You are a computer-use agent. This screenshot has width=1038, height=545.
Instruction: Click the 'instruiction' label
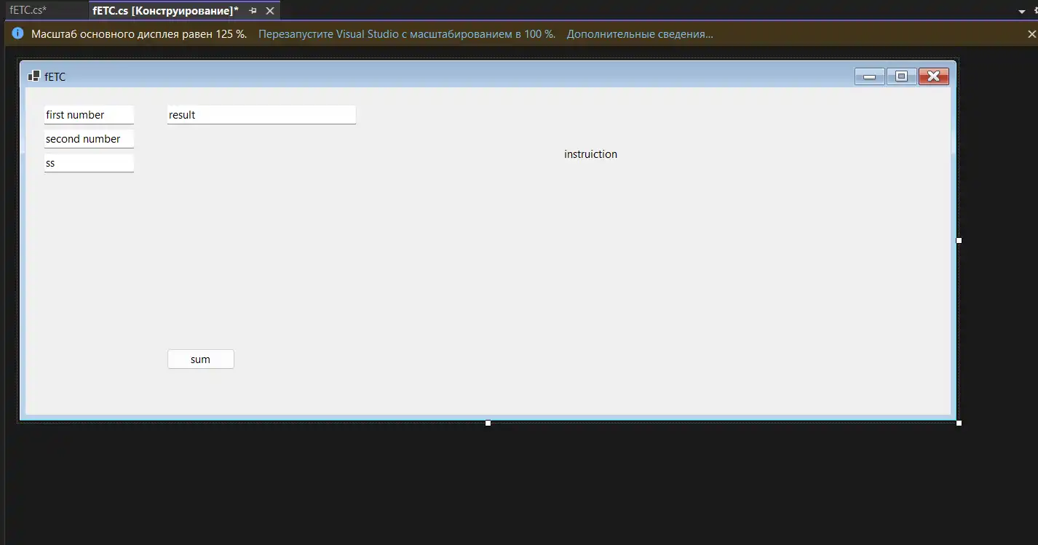click(590, 154)
